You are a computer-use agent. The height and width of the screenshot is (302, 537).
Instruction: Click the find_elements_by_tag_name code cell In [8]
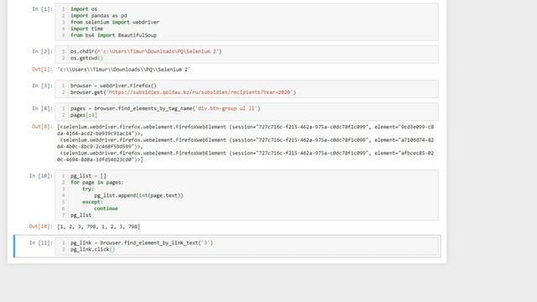[247, 112]
